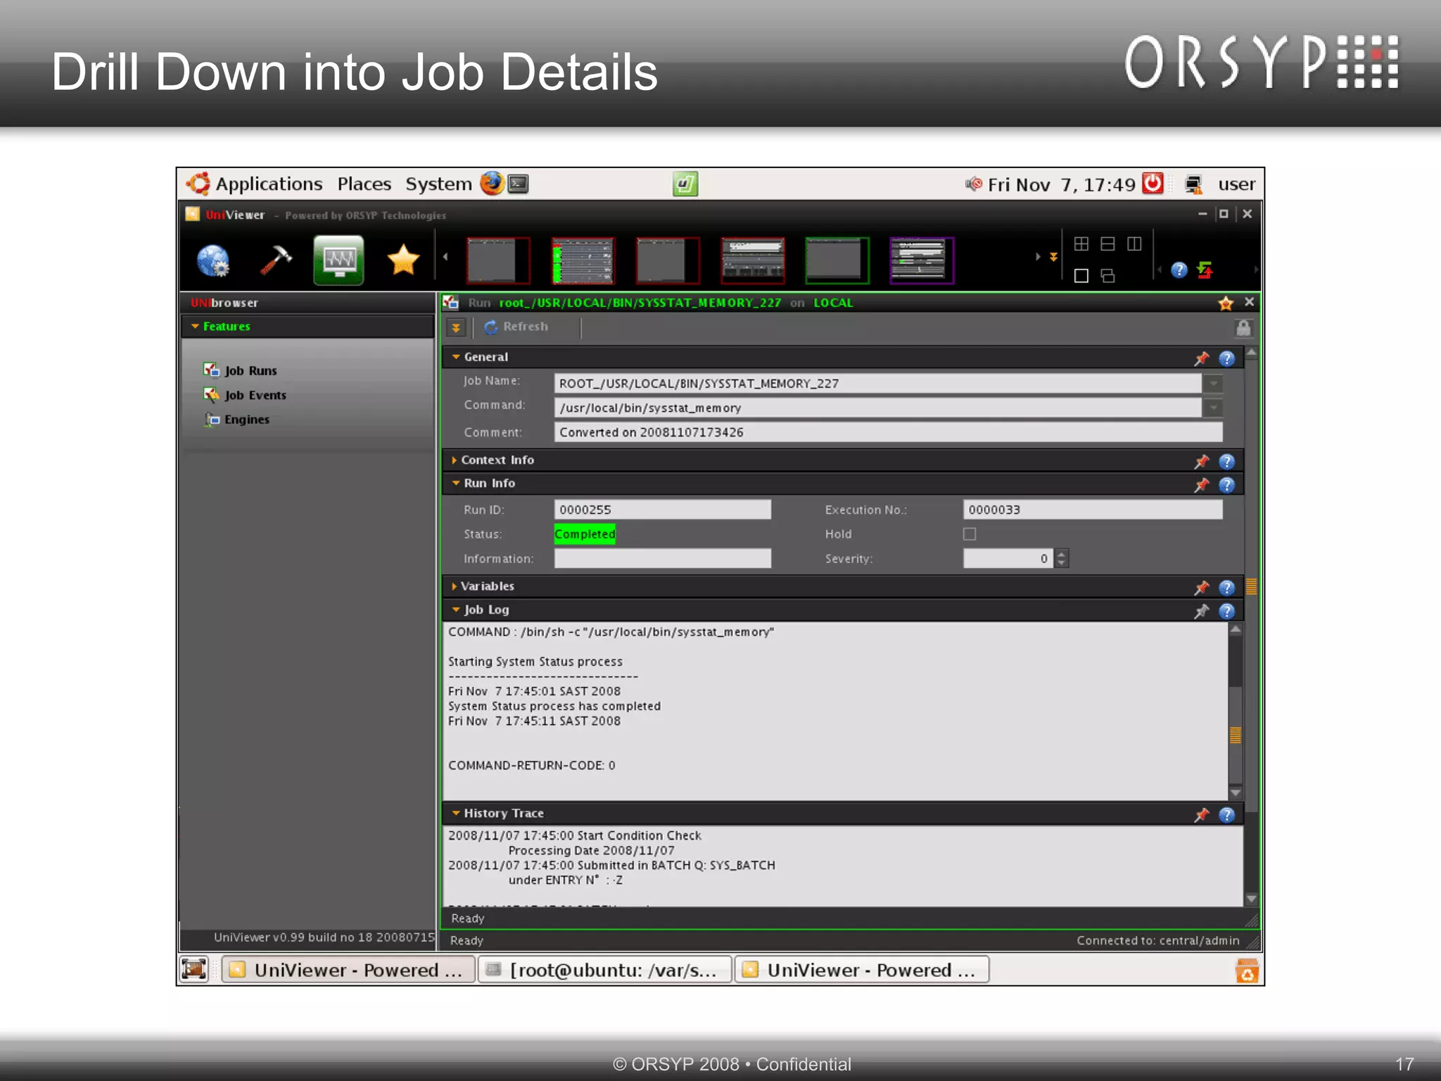This screenshot has height=1081, width=1441.
Task: Click the Refresh button
Action: [x=516, y=327]
